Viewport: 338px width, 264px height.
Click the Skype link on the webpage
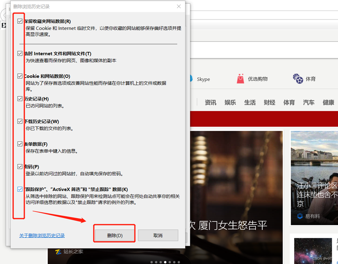point(203,79)
